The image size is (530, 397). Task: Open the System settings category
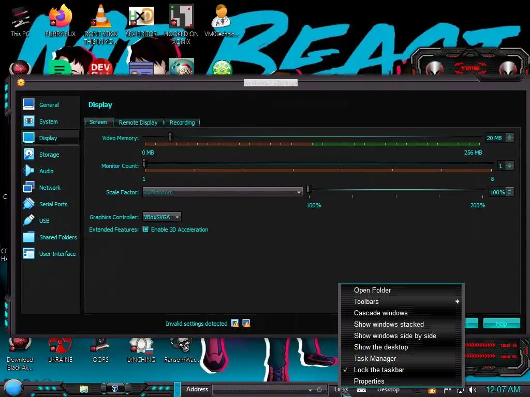tap(50, 121)
